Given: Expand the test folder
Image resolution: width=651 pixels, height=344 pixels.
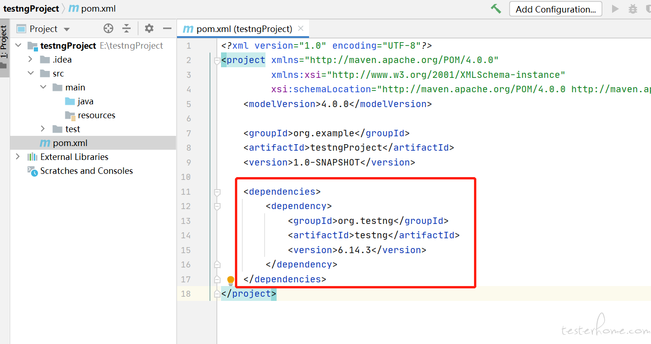Looking at the screenshot, I should (x=43, y=129).
